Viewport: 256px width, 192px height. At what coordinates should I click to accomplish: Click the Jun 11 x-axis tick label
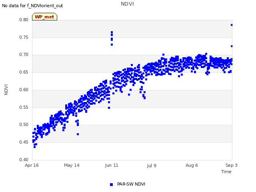[x=112, y=165]
